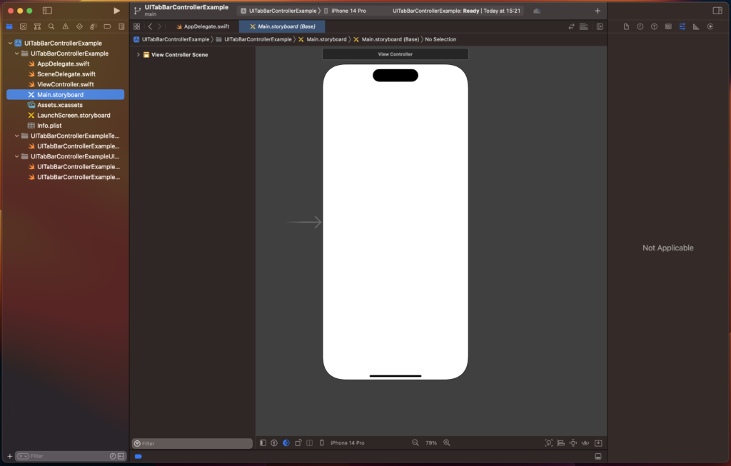
Task: Select the Find navigator magnifier
Action: click(x=51, y=26)
